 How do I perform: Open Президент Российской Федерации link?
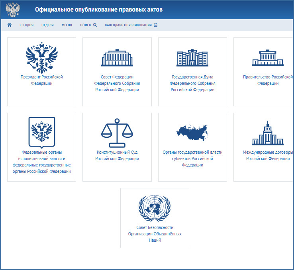point(41,80)
